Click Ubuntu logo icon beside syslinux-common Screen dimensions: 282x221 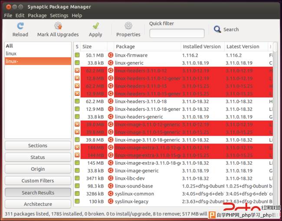(x=111, y=194)
